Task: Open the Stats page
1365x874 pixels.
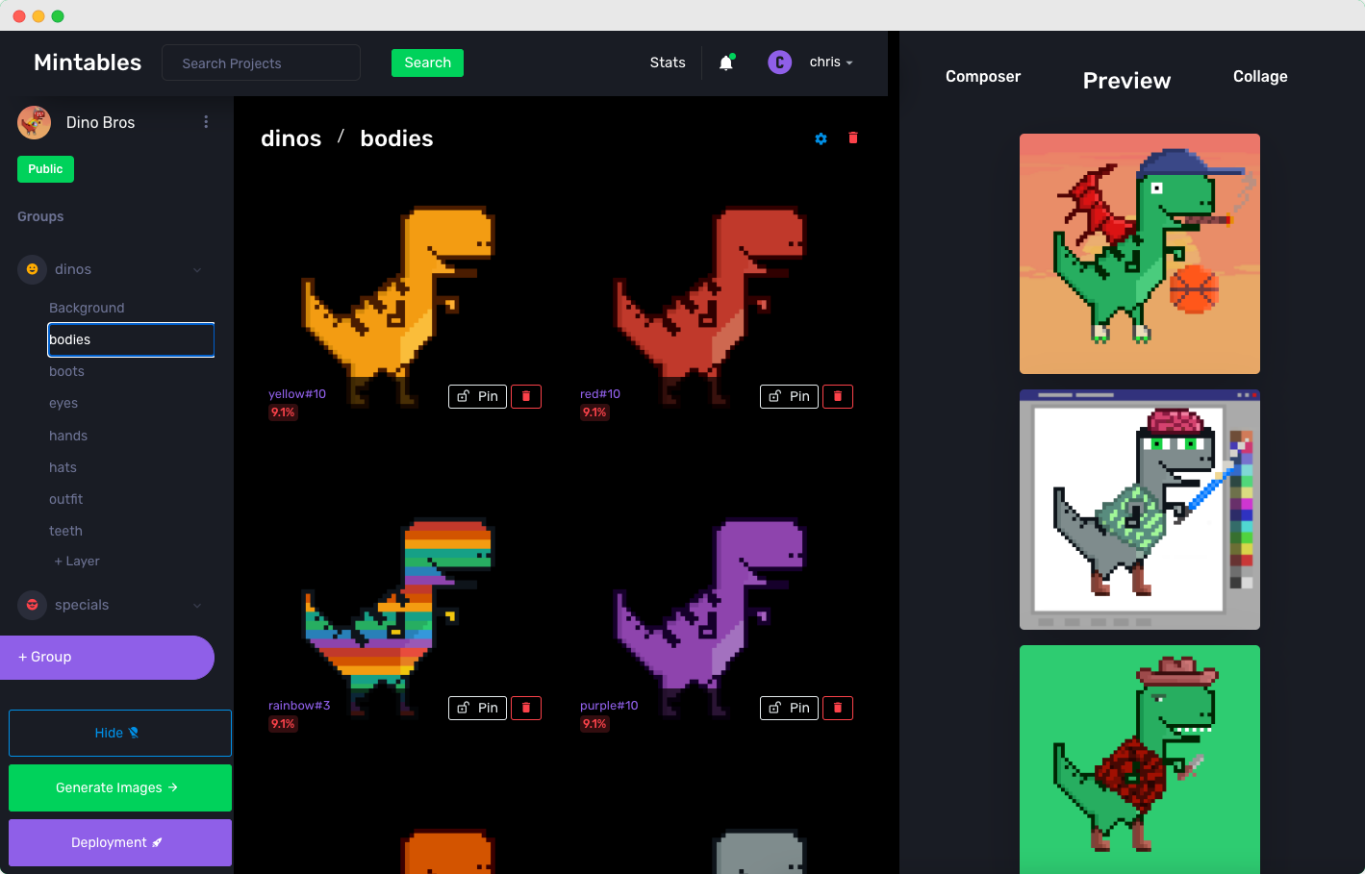Action: coord(668,62)
